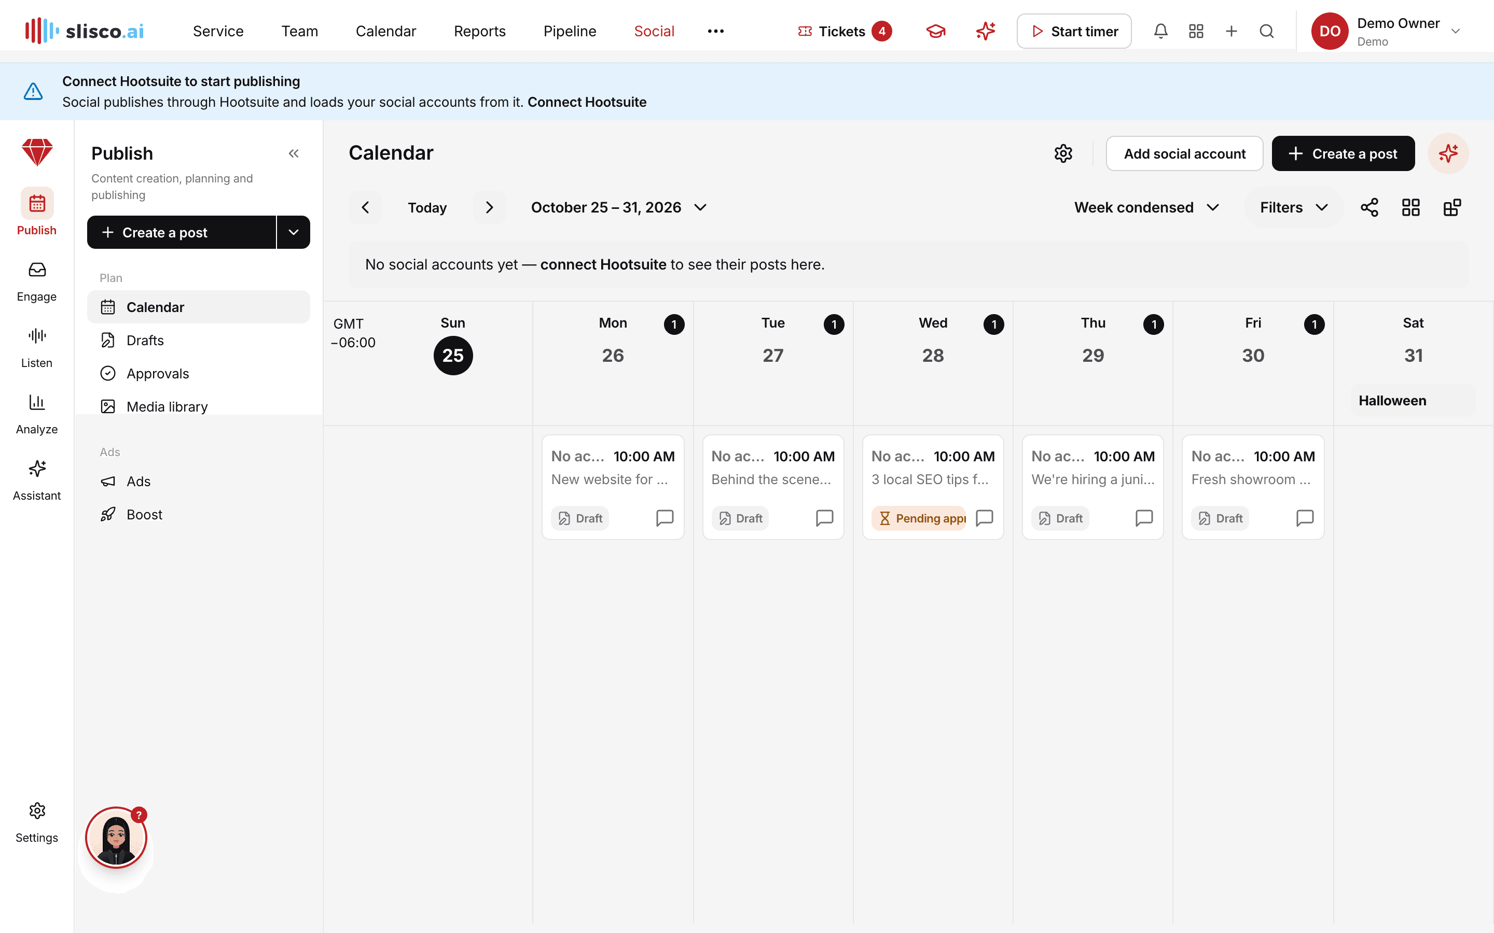Switch to the grid view icon

(1410, 207)
